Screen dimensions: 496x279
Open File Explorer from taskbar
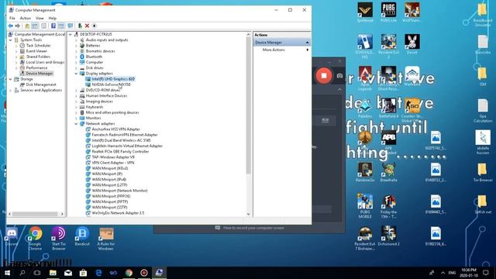53,273
